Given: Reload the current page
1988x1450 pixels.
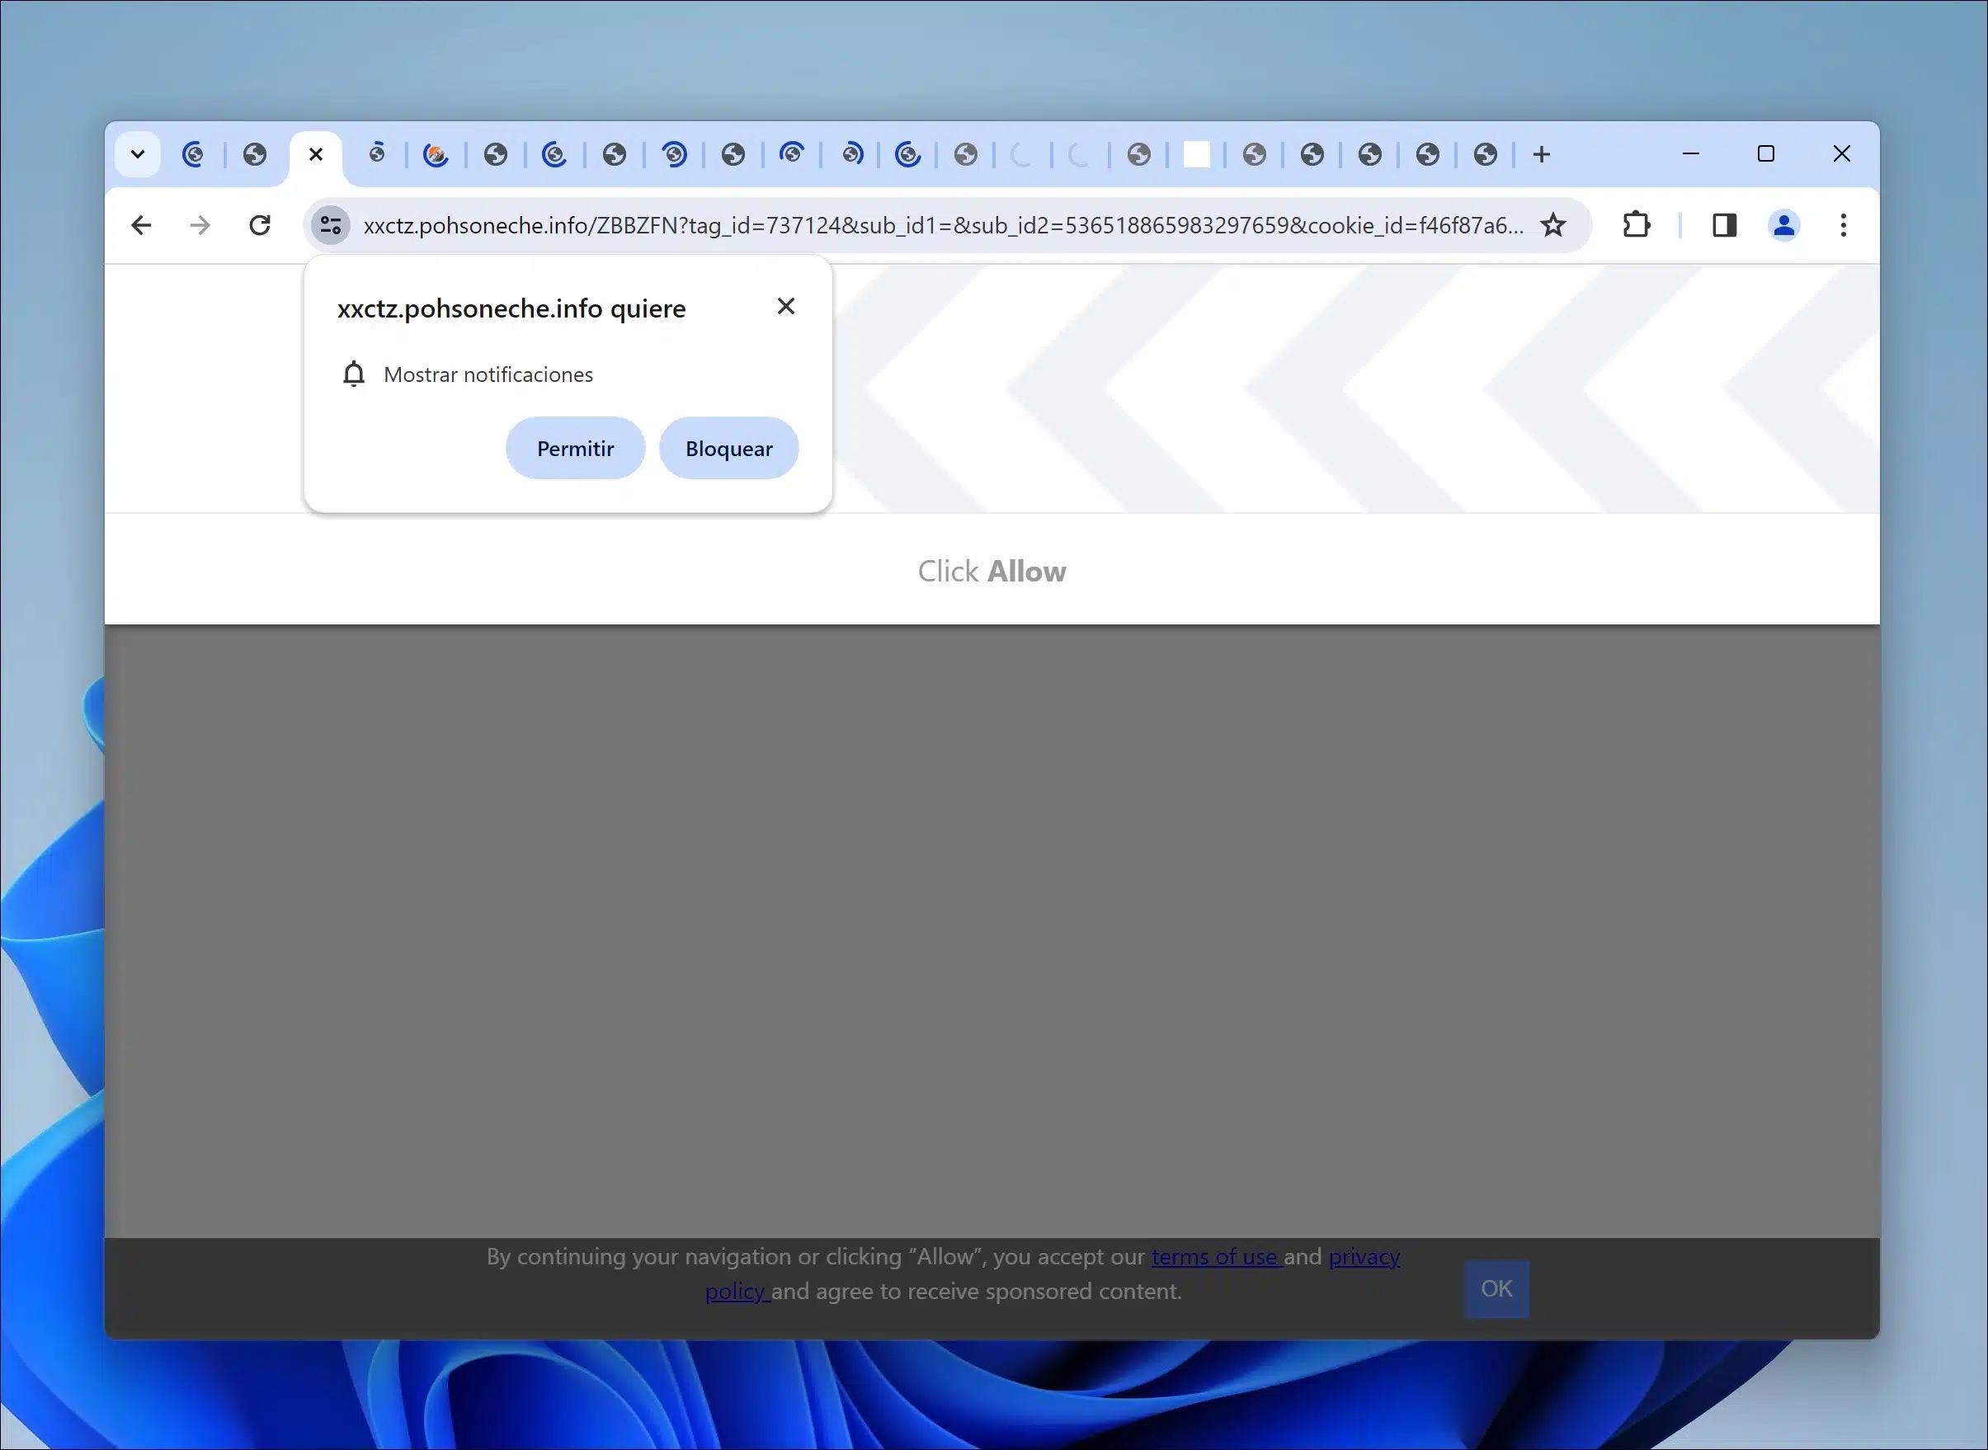Looking at the screenshot, I should [x=260, y=225].
